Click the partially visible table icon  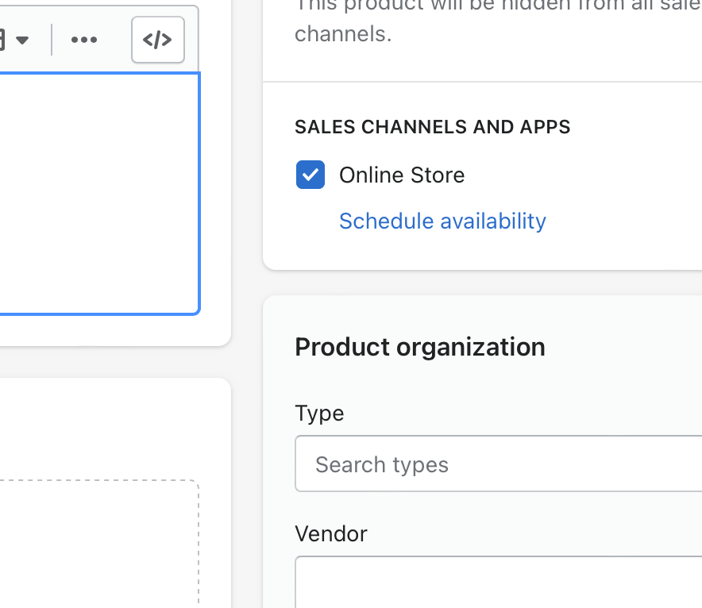click(3, 40)
